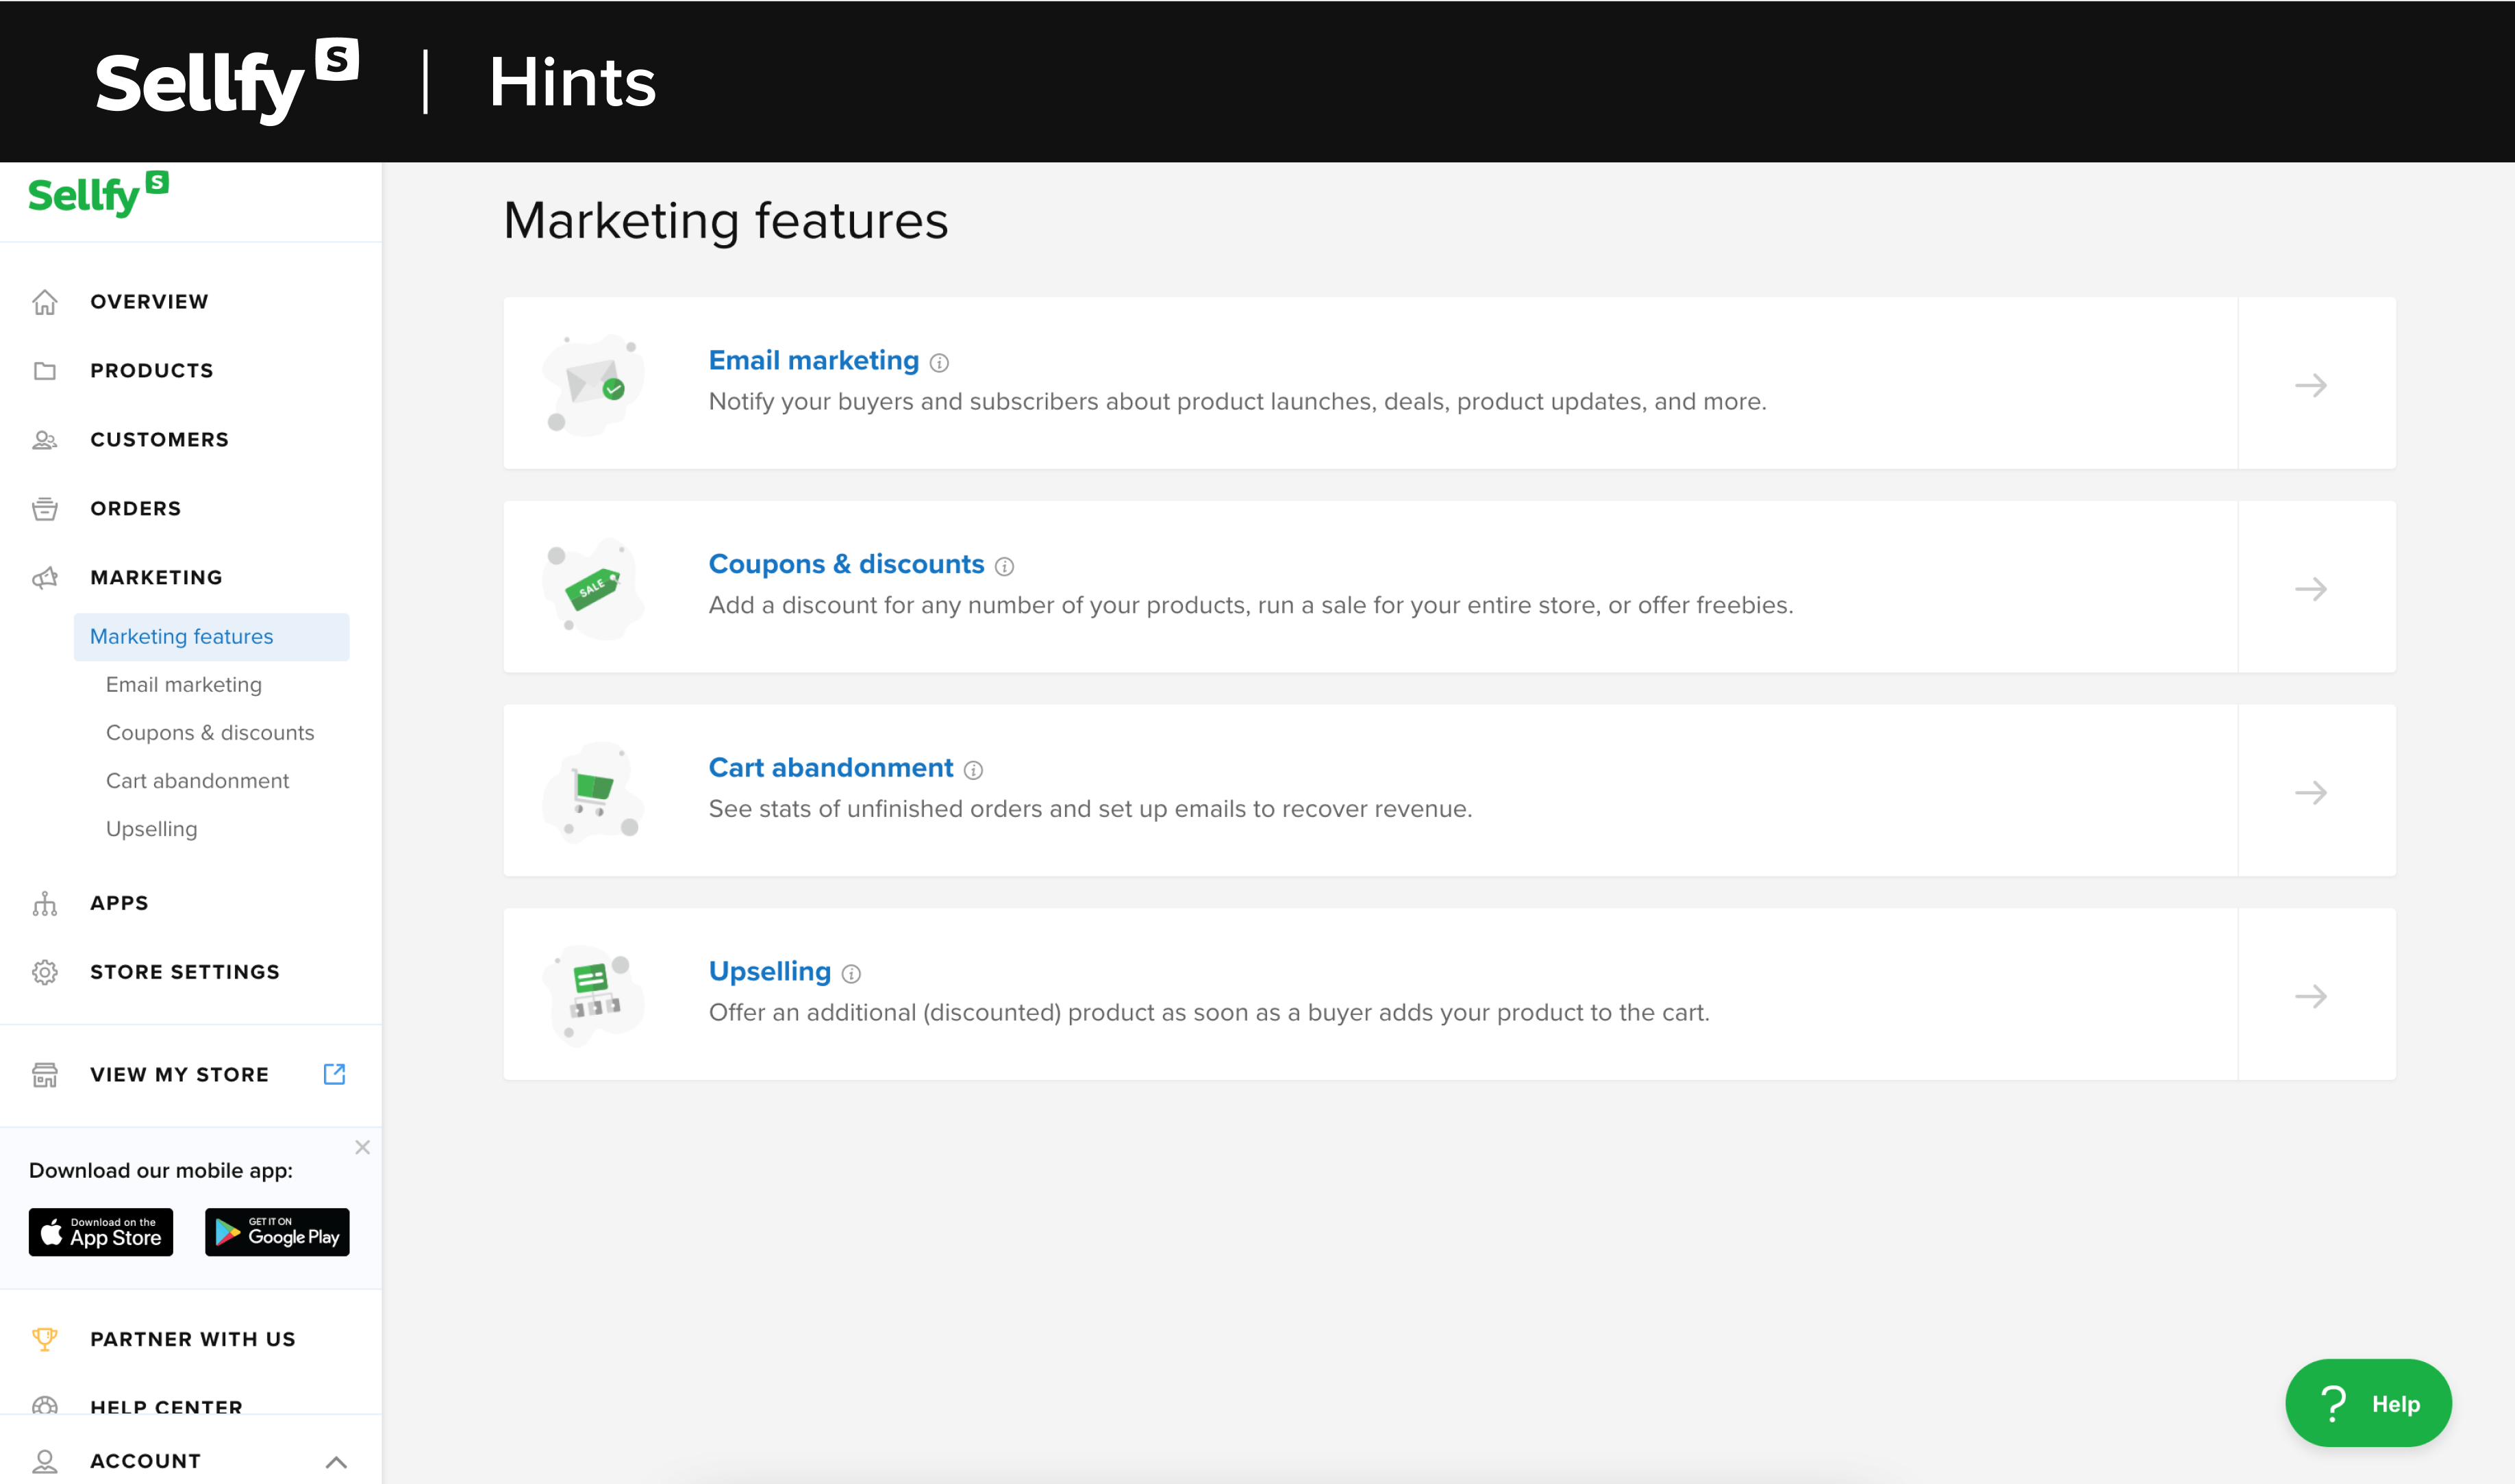Select Upselling from sidebar menu
This screenshot has width=2515, height=1484.
coord(152,829)
